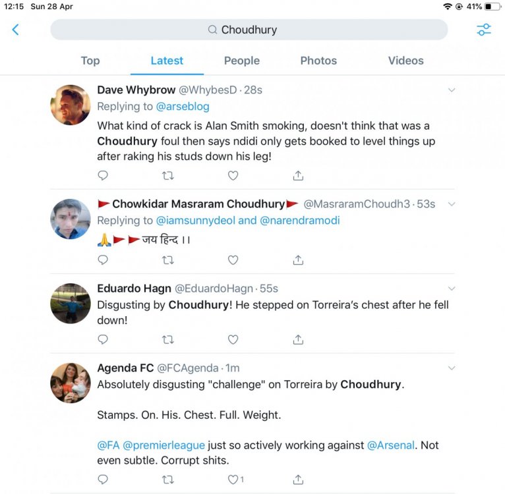Screen dimensions: 505x494
Task: Share Chowkidar Masraram Choudhury's tweet
Action: (298, 260)
